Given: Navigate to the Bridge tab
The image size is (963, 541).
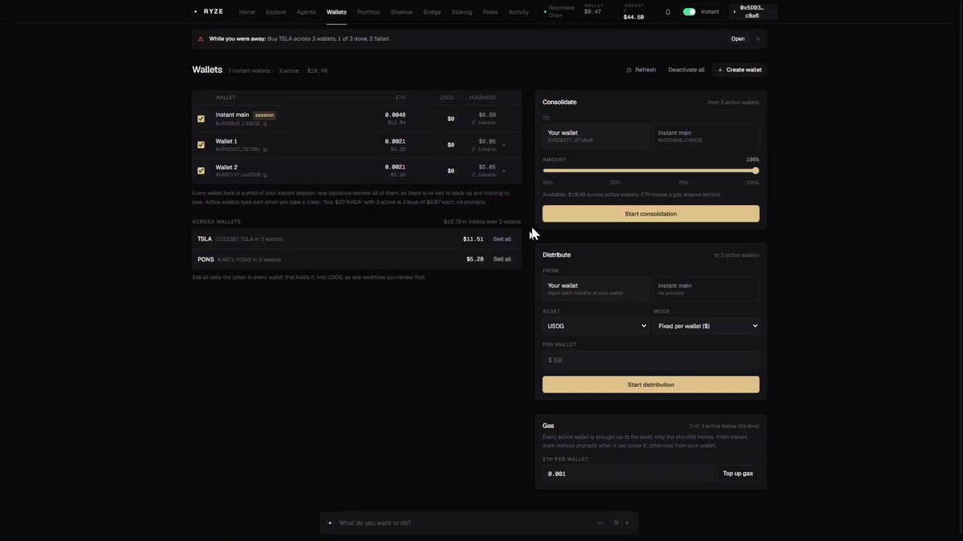Looking at the screenshot, I should click(x=432, y=12).
